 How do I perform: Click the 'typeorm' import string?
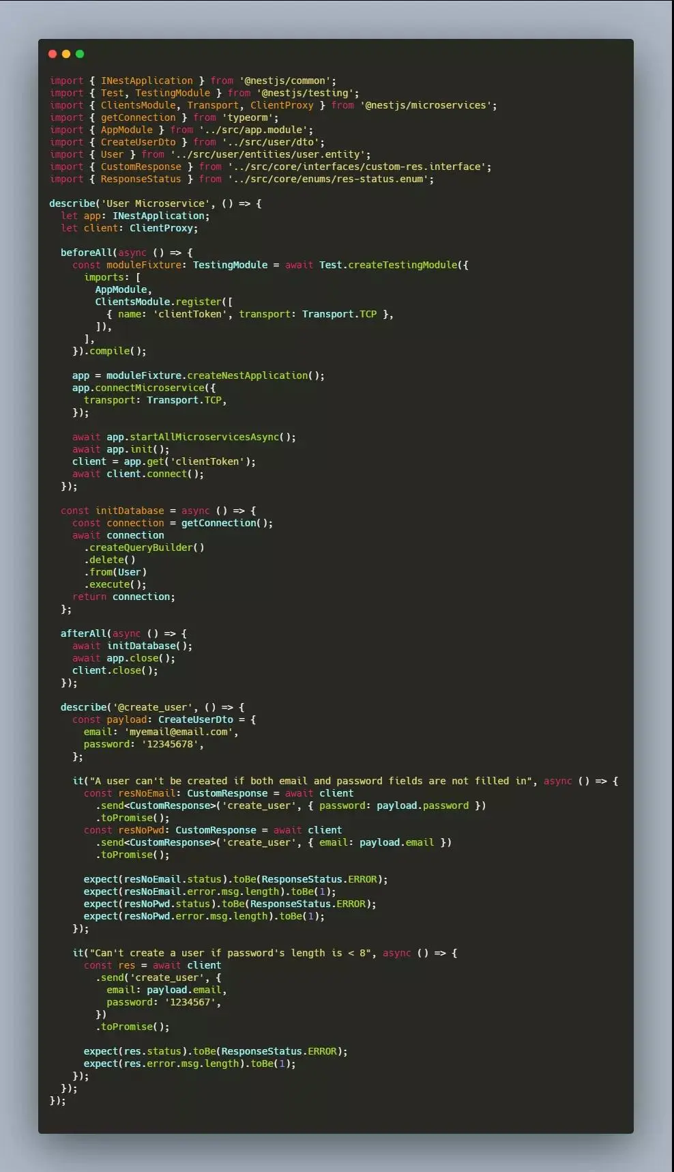[248, 117]
